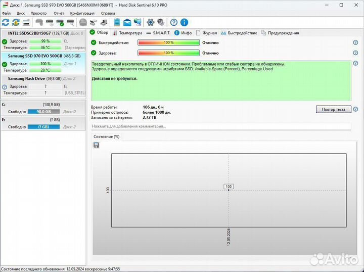The height and width of the screenshot is (272, 364).
Task: Click the globe and monitor network icon
Action: coord(138,22)
